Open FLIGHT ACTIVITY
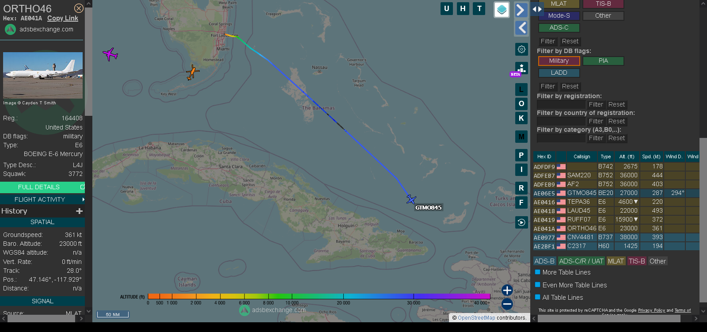This screenshot has height=332, width=707. [x=42, y=199]
